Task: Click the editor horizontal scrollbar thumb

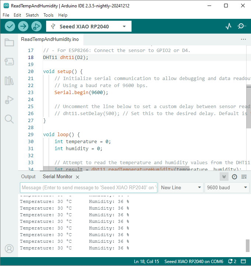Action: [x=116, y=169]
